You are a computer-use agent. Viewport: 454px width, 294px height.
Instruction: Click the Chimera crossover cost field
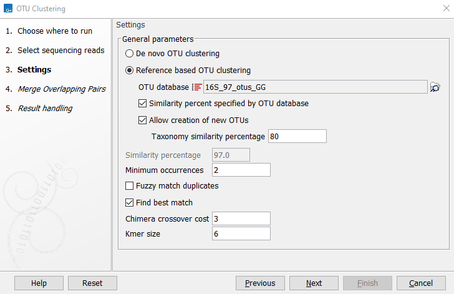241,218
